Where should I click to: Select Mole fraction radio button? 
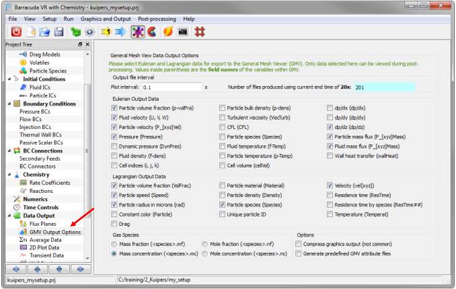click(204, 244)
